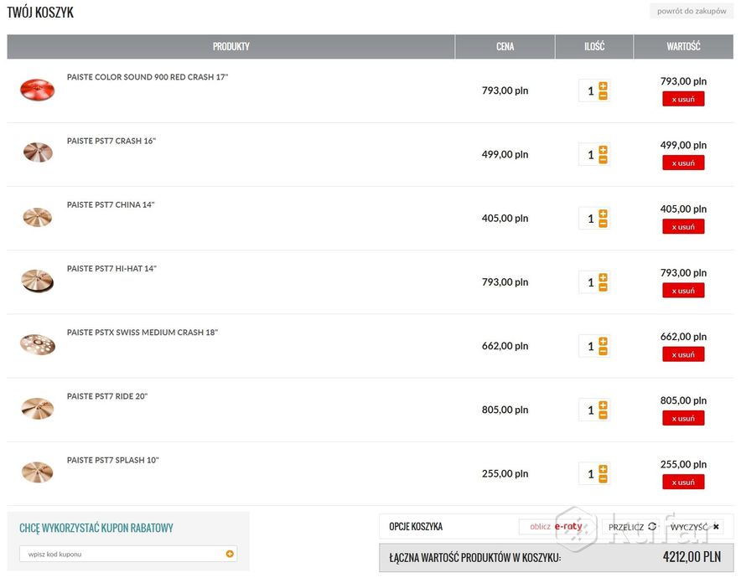Add one more PST7 Hi-Hat 14"
The height and width of the screenshot is (578, 741).
pos(603,277)
